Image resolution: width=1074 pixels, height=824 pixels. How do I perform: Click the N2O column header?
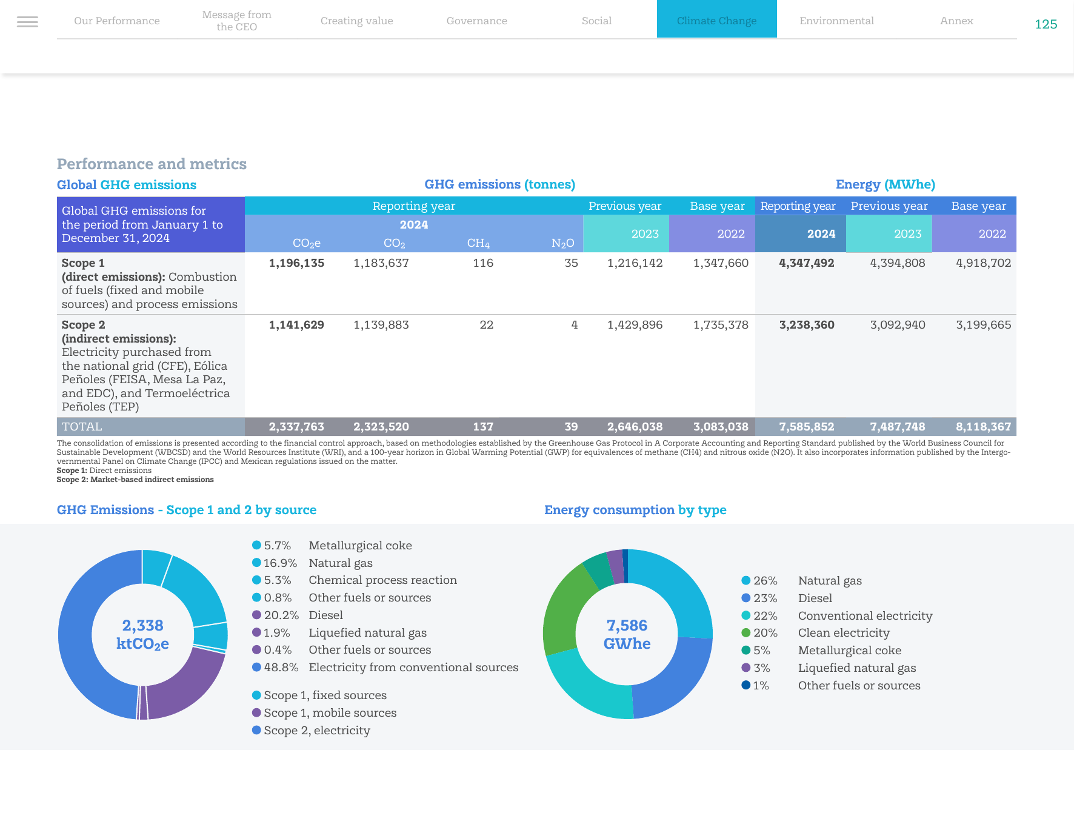click(563, 243)
